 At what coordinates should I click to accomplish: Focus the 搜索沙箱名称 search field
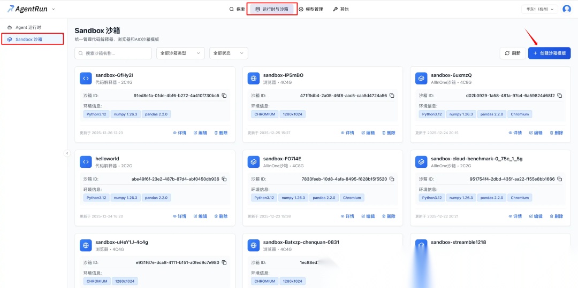113,53
